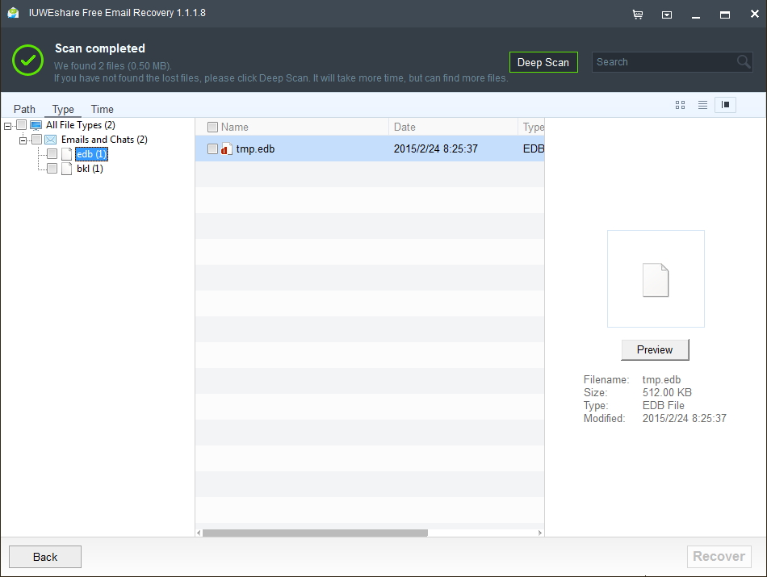
Task: Click the scrollbar right arrow
Action: click(540, 533)
